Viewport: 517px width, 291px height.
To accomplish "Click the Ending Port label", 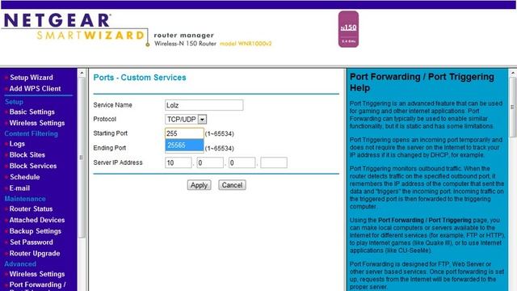I will tap(110, 148).
